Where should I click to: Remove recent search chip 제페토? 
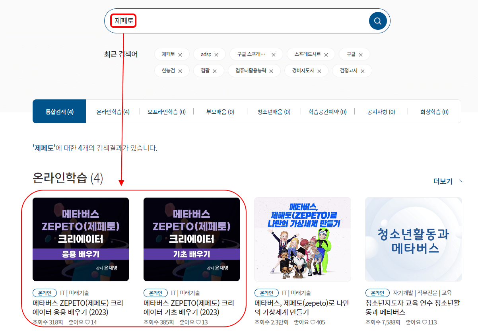tap(180, 55)
